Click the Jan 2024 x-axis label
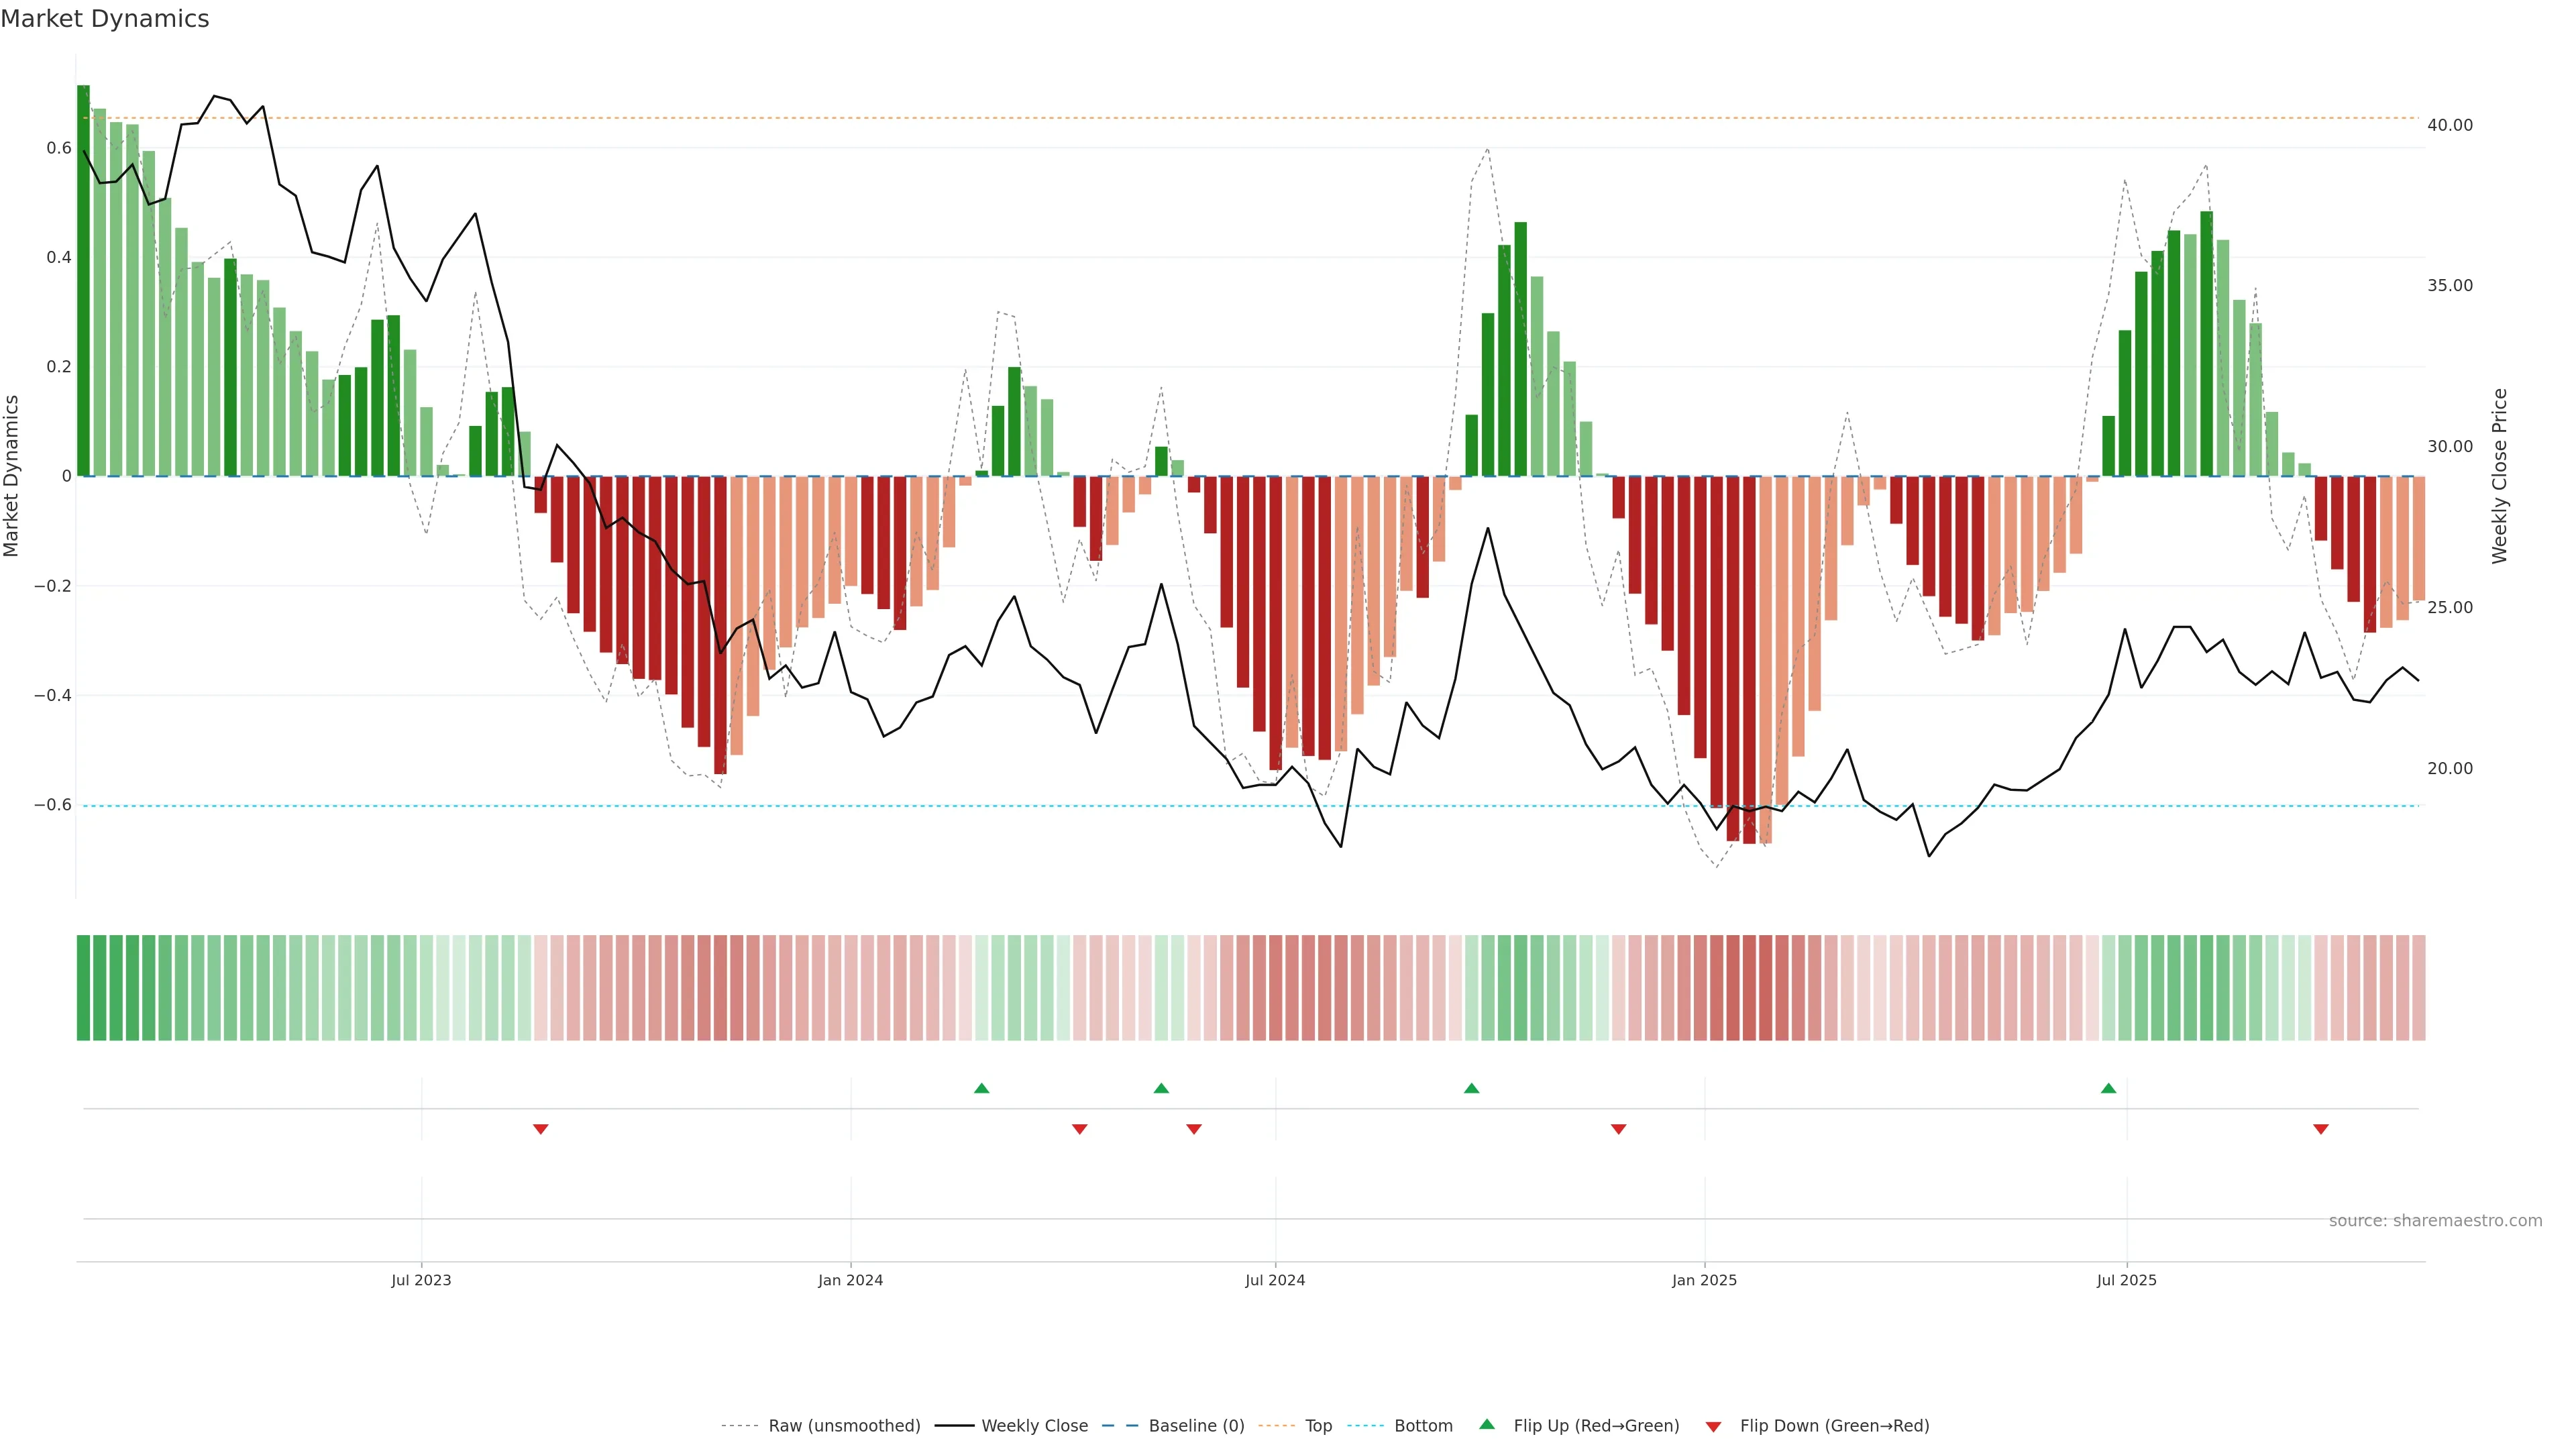The image size is (2576, 1449). 850,1280
